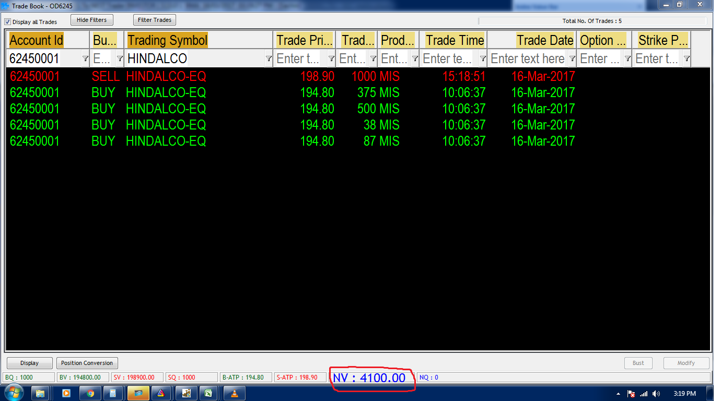Click the SQ : 1000 status entry
The image size is (721, 401).
(x=192, y=378)
